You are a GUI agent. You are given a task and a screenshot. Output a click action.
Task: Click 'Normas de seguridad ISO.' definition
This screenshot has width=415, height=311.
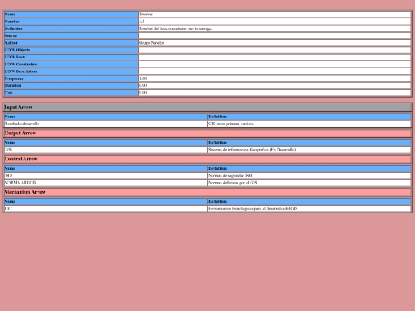(231, 176)
